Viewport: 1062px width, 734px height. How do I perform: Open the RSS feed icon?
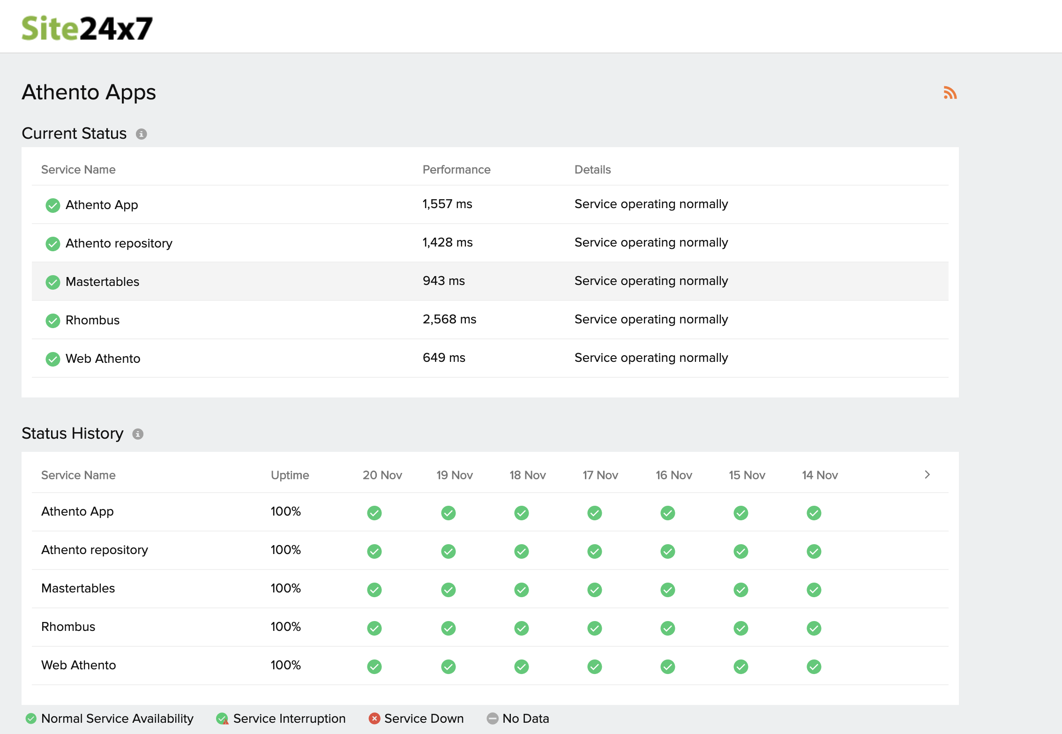point(950,93)
